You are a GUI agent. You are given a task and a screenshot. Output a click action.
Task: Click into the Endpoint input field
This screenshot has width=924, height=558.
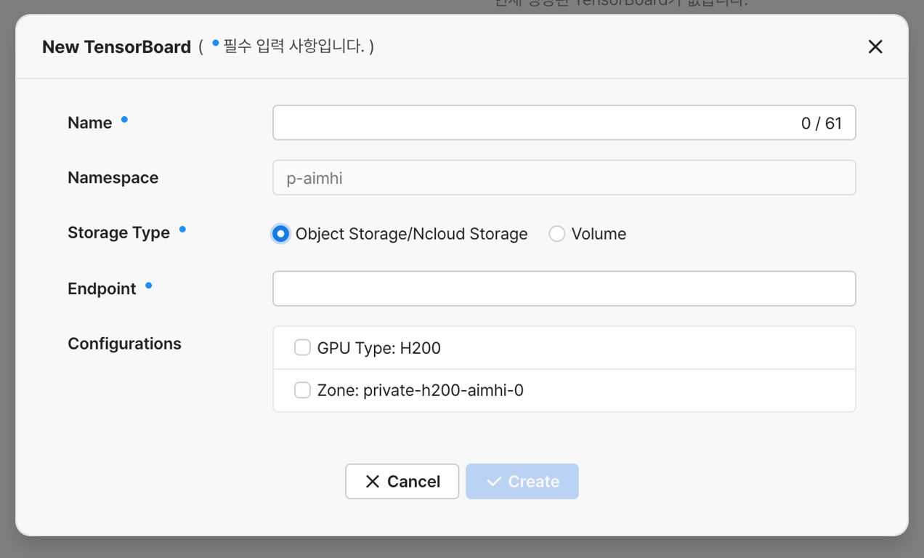pos(564,289)
